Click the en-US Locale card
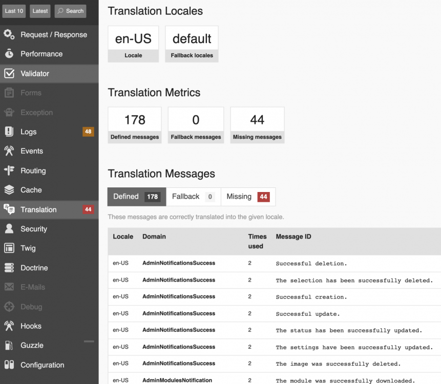Viewport: 441px width, 384px height. pos(133,44)
